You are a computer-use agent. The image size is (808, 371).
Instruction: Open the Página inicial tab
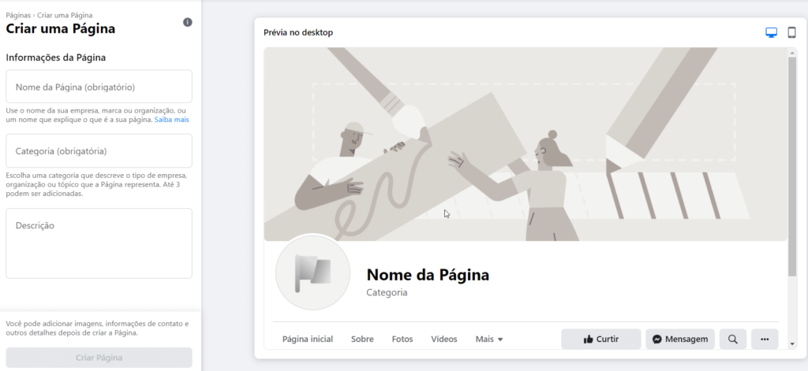click(308, 339)
